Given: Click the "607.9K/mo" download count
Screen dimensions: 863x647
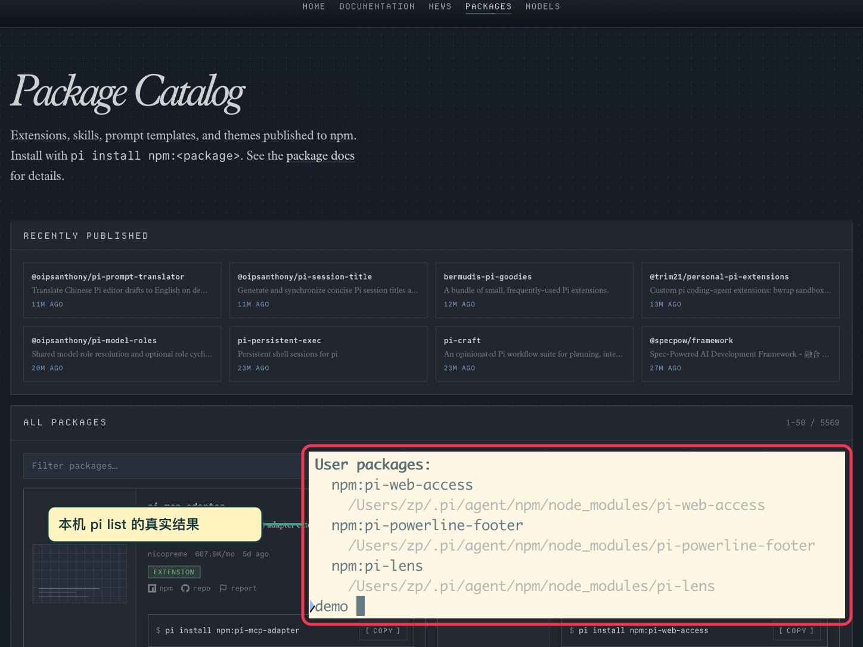Looking at the screenshot, I should click(x=215, y=554).
